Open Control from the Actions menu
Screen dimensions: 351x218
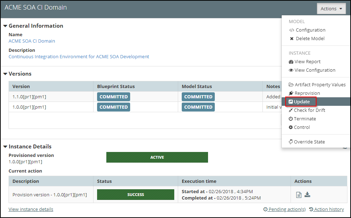302,127
